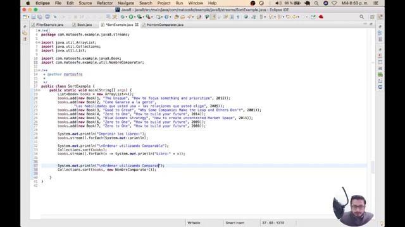Open the terminal/console toolbar icon
Viewport: 405px width, 227px height.
(47, 17)
